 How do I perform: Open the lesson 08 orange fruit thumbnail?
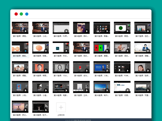coord(20,48)
